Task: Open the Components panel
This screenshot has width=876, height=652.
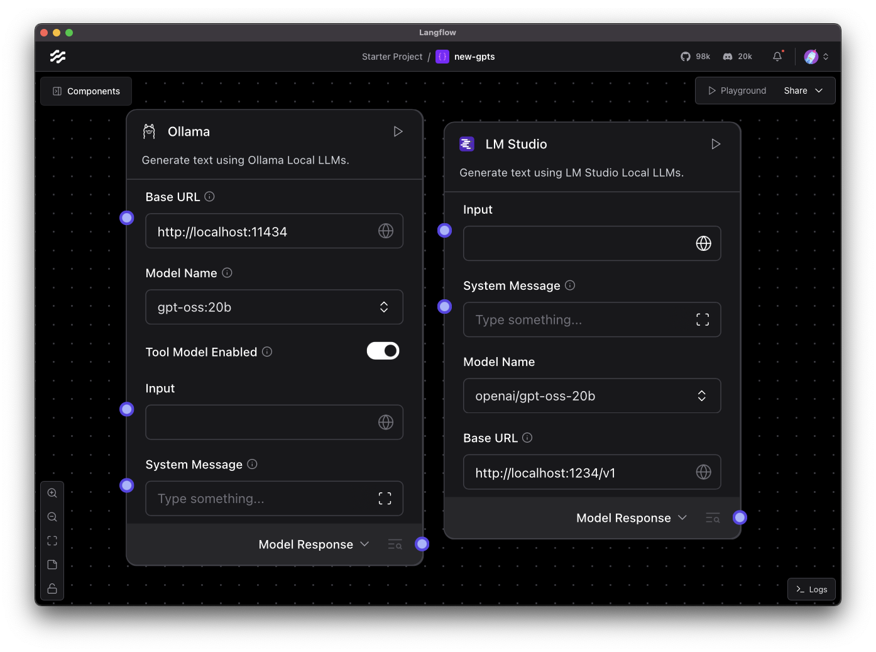Action: coord(86,91)
